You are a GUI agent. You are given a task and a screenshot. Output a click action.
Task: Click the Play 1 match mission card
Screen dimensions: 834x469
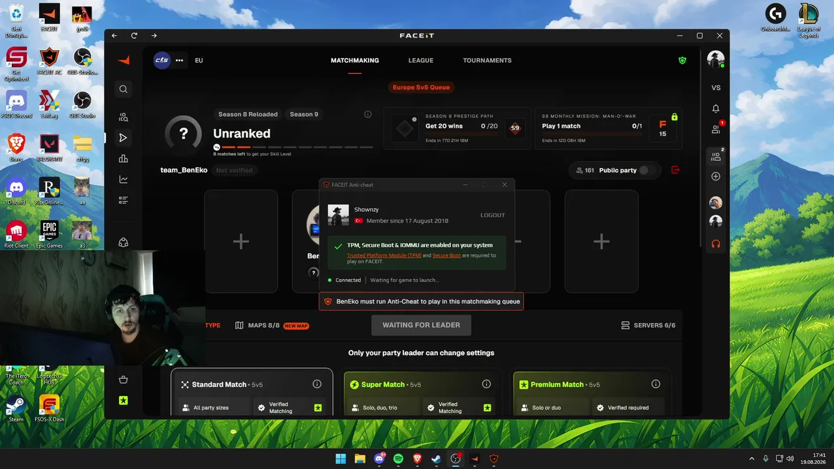pyautogui.click(x=608, y=128)
